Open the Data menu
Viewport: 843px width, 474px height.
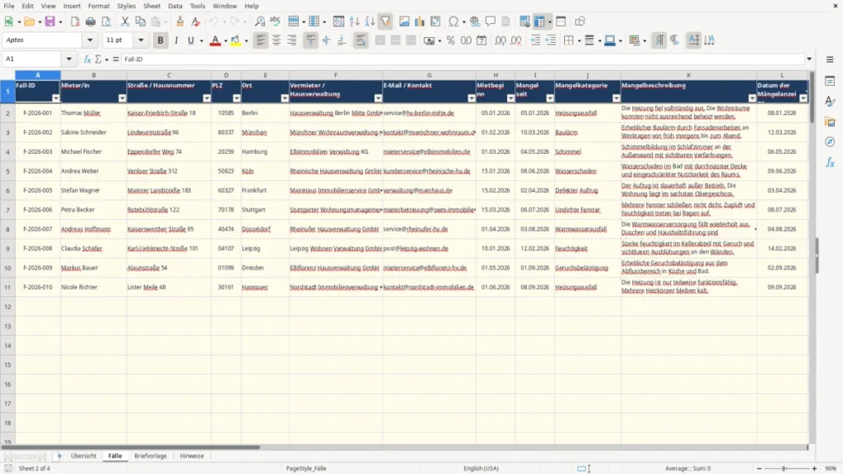coord(175,6)
